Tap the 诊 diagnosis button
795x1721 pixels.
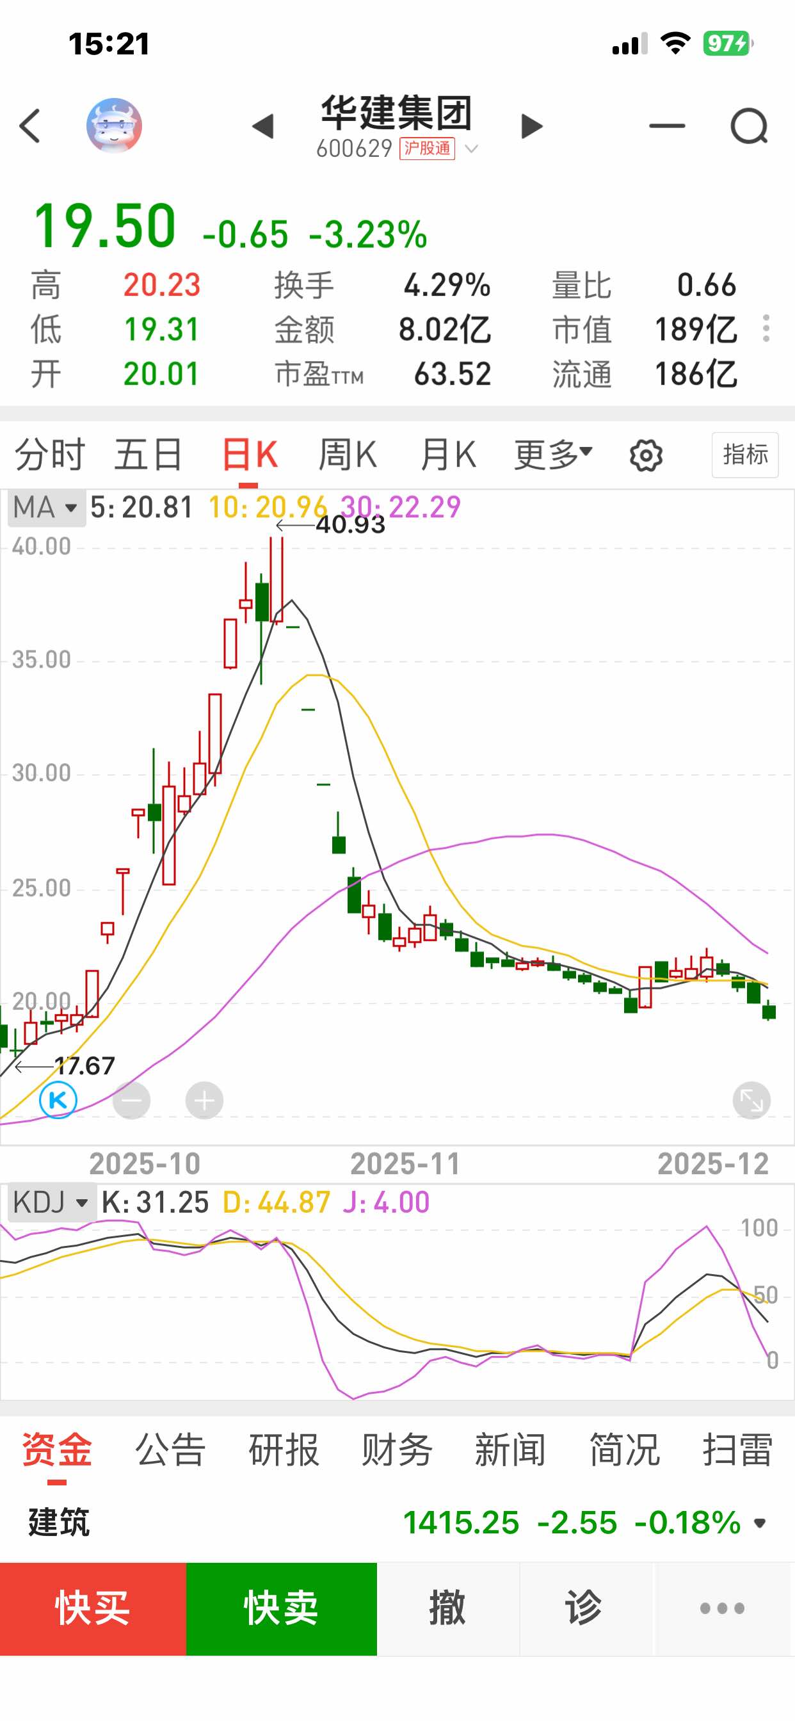584,1608
